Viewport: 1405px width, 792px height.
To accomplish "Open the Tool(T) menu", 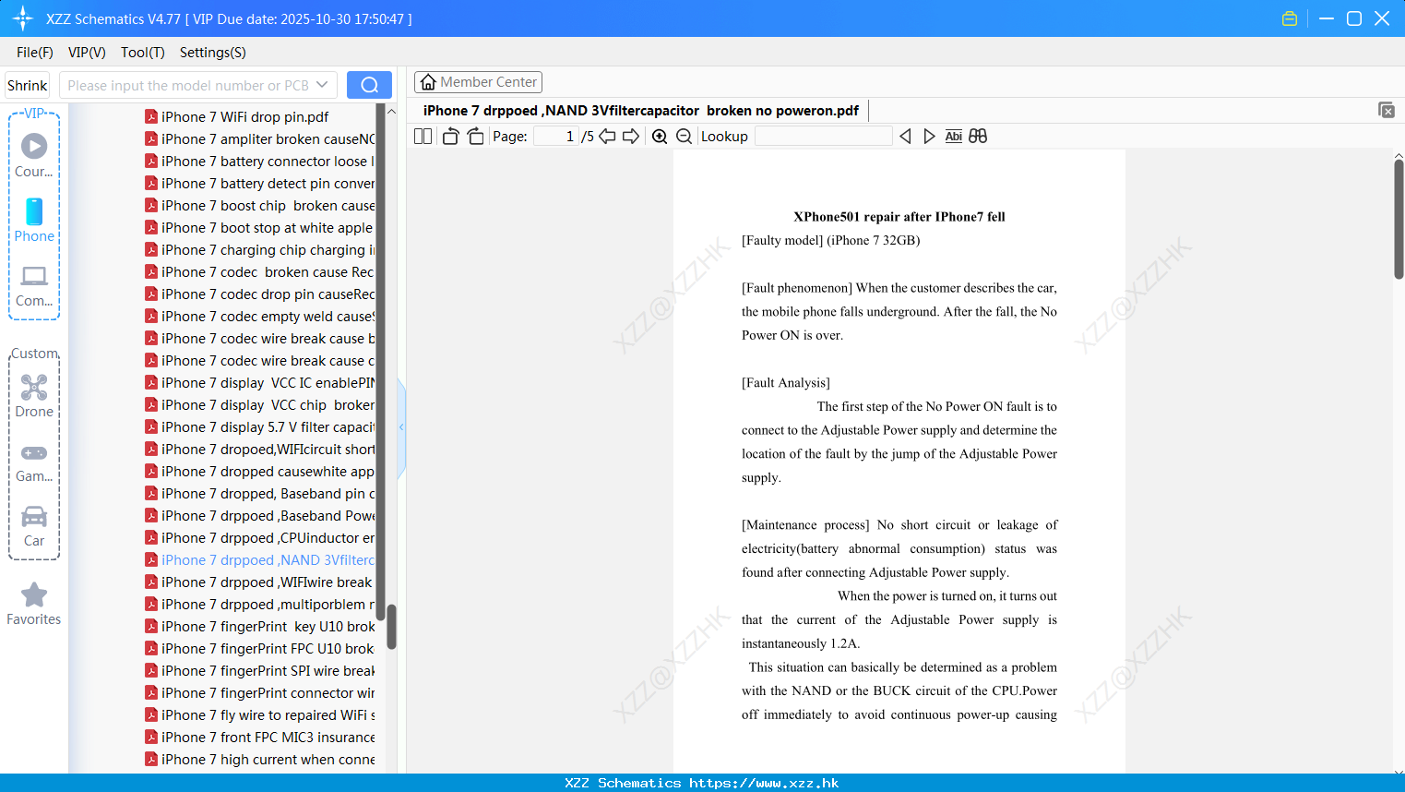I will click(143, 53).
